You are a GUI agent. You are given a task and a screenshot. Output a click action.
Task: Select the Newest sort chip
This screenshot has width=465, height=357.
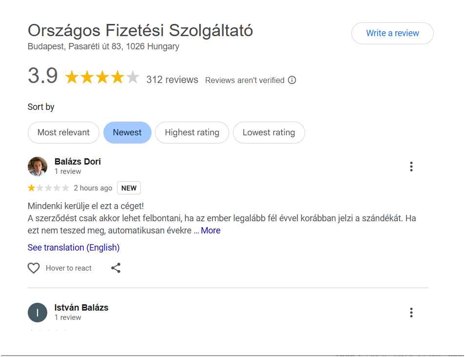click(127, 132)
